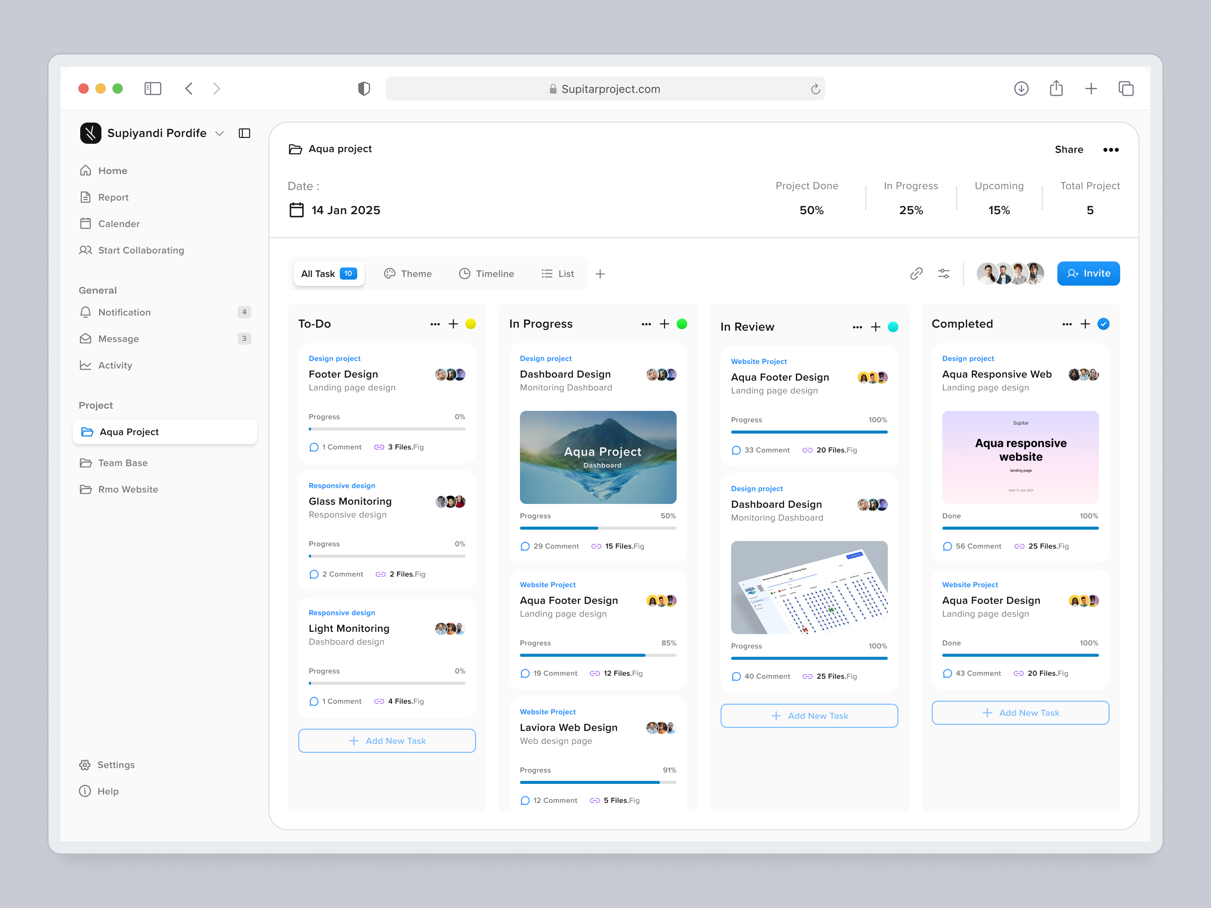
Task: Open the filter settings icon near Invite
Action: point(944,274)
